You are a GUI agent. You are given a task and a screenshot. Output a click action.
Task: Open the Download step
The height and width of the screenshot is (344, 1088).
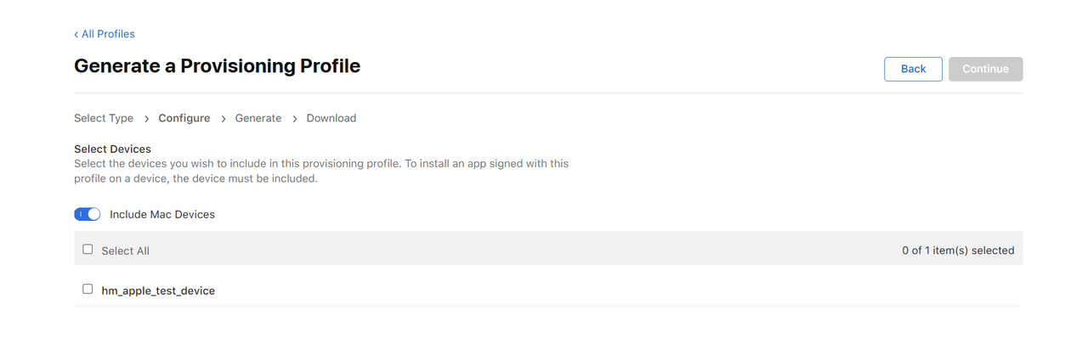point(331,118)
